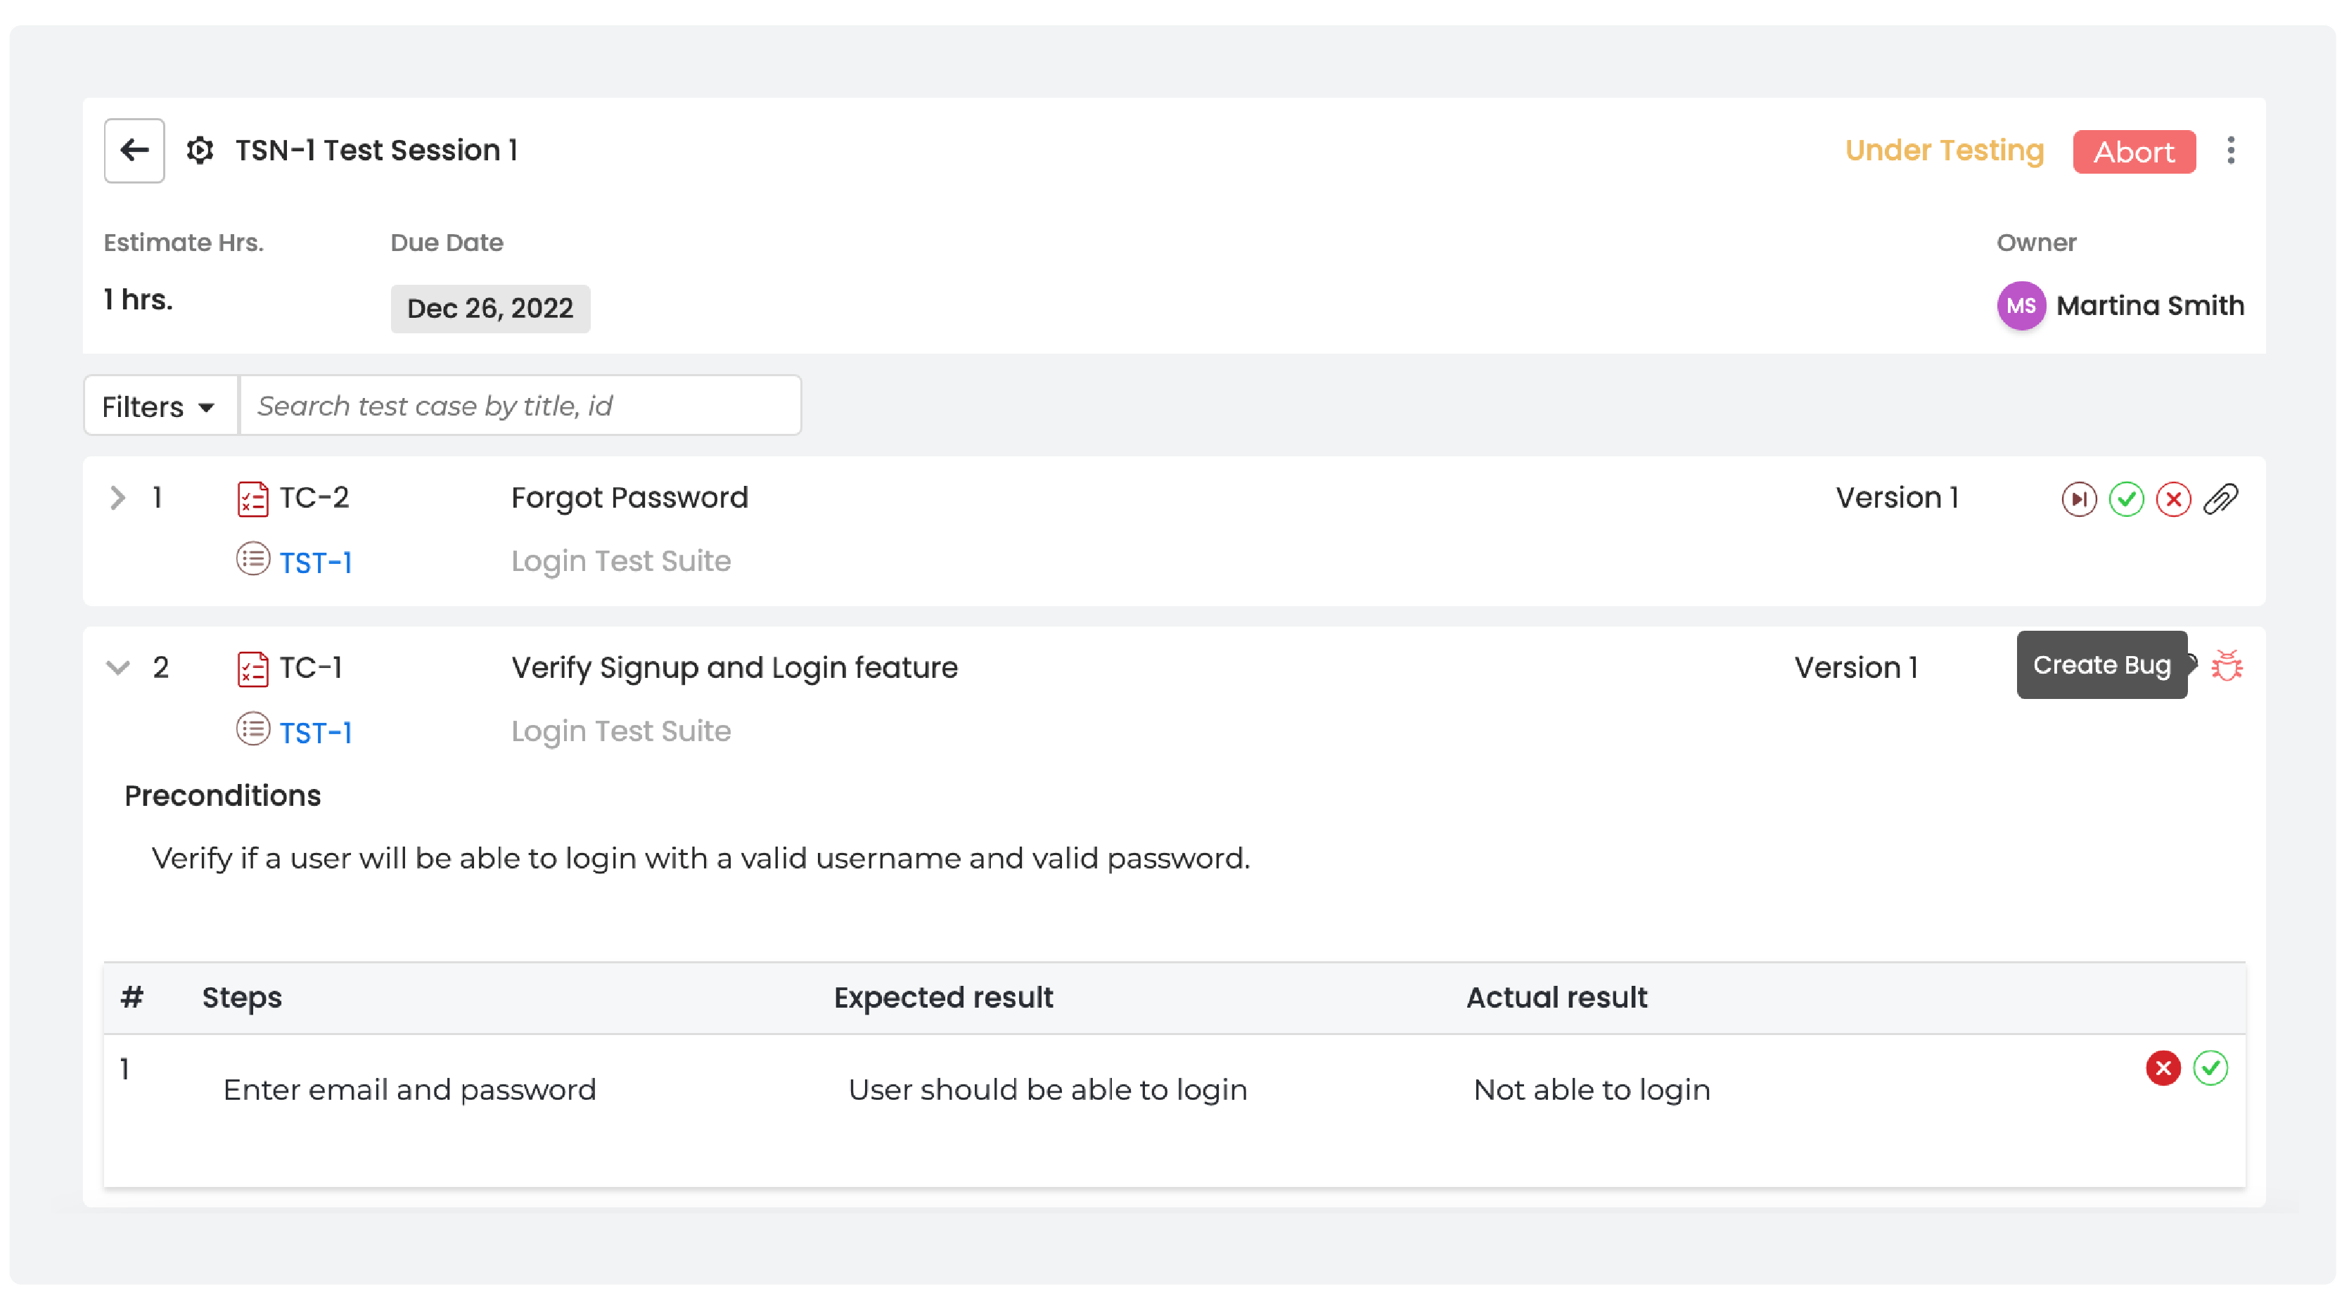Skip the Forgot Password test case

(x=2078, y=499)
